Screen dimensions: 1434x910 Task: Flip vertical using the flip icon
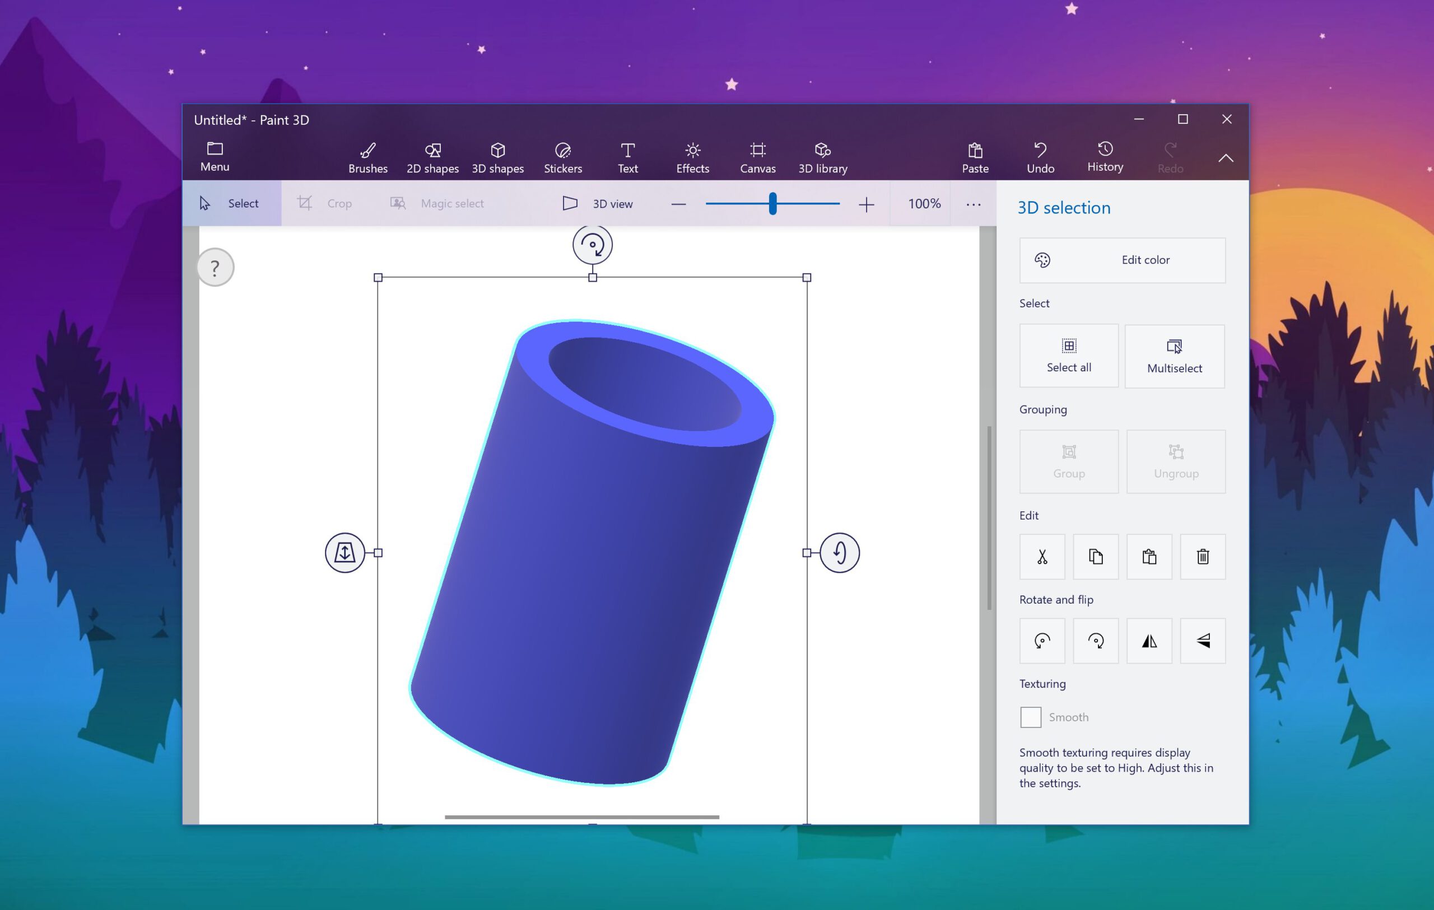(1203, 641)
